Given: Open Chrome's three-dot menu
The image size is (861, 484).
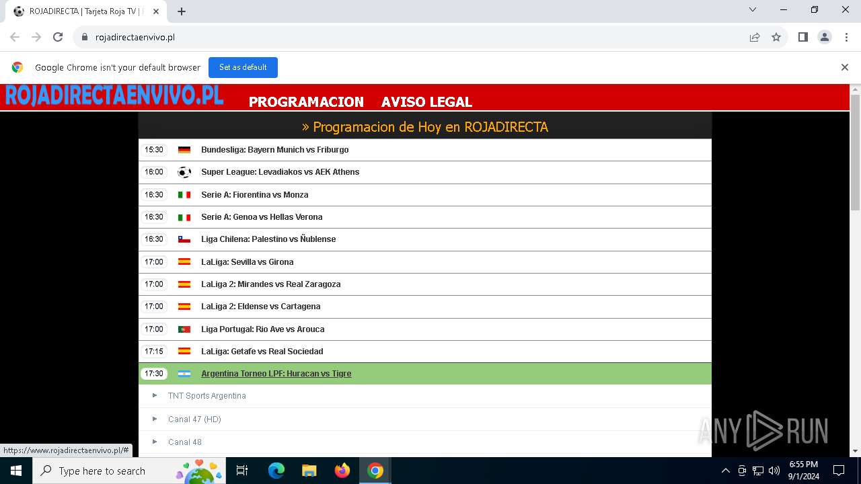Looking at the screenshot, I should [x=846, y=37].
